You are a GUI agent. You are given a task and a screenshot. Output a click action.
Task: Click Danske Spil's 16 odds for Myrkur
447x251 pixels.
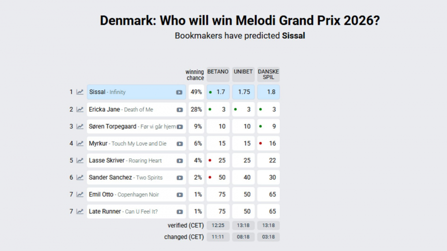click(x=268, y=144)
